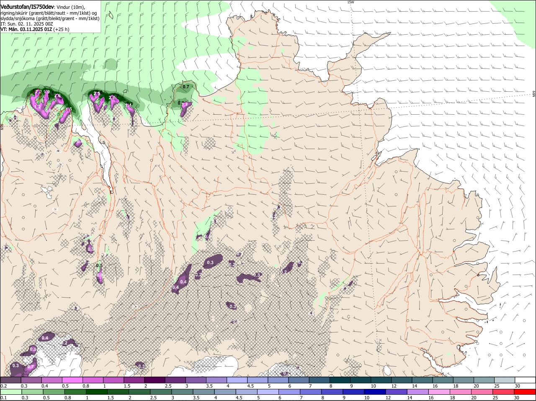Screen dimensions: 536x401
Task: Pick upper legend swatch between 14 and 16
Action: click(422, 380)
